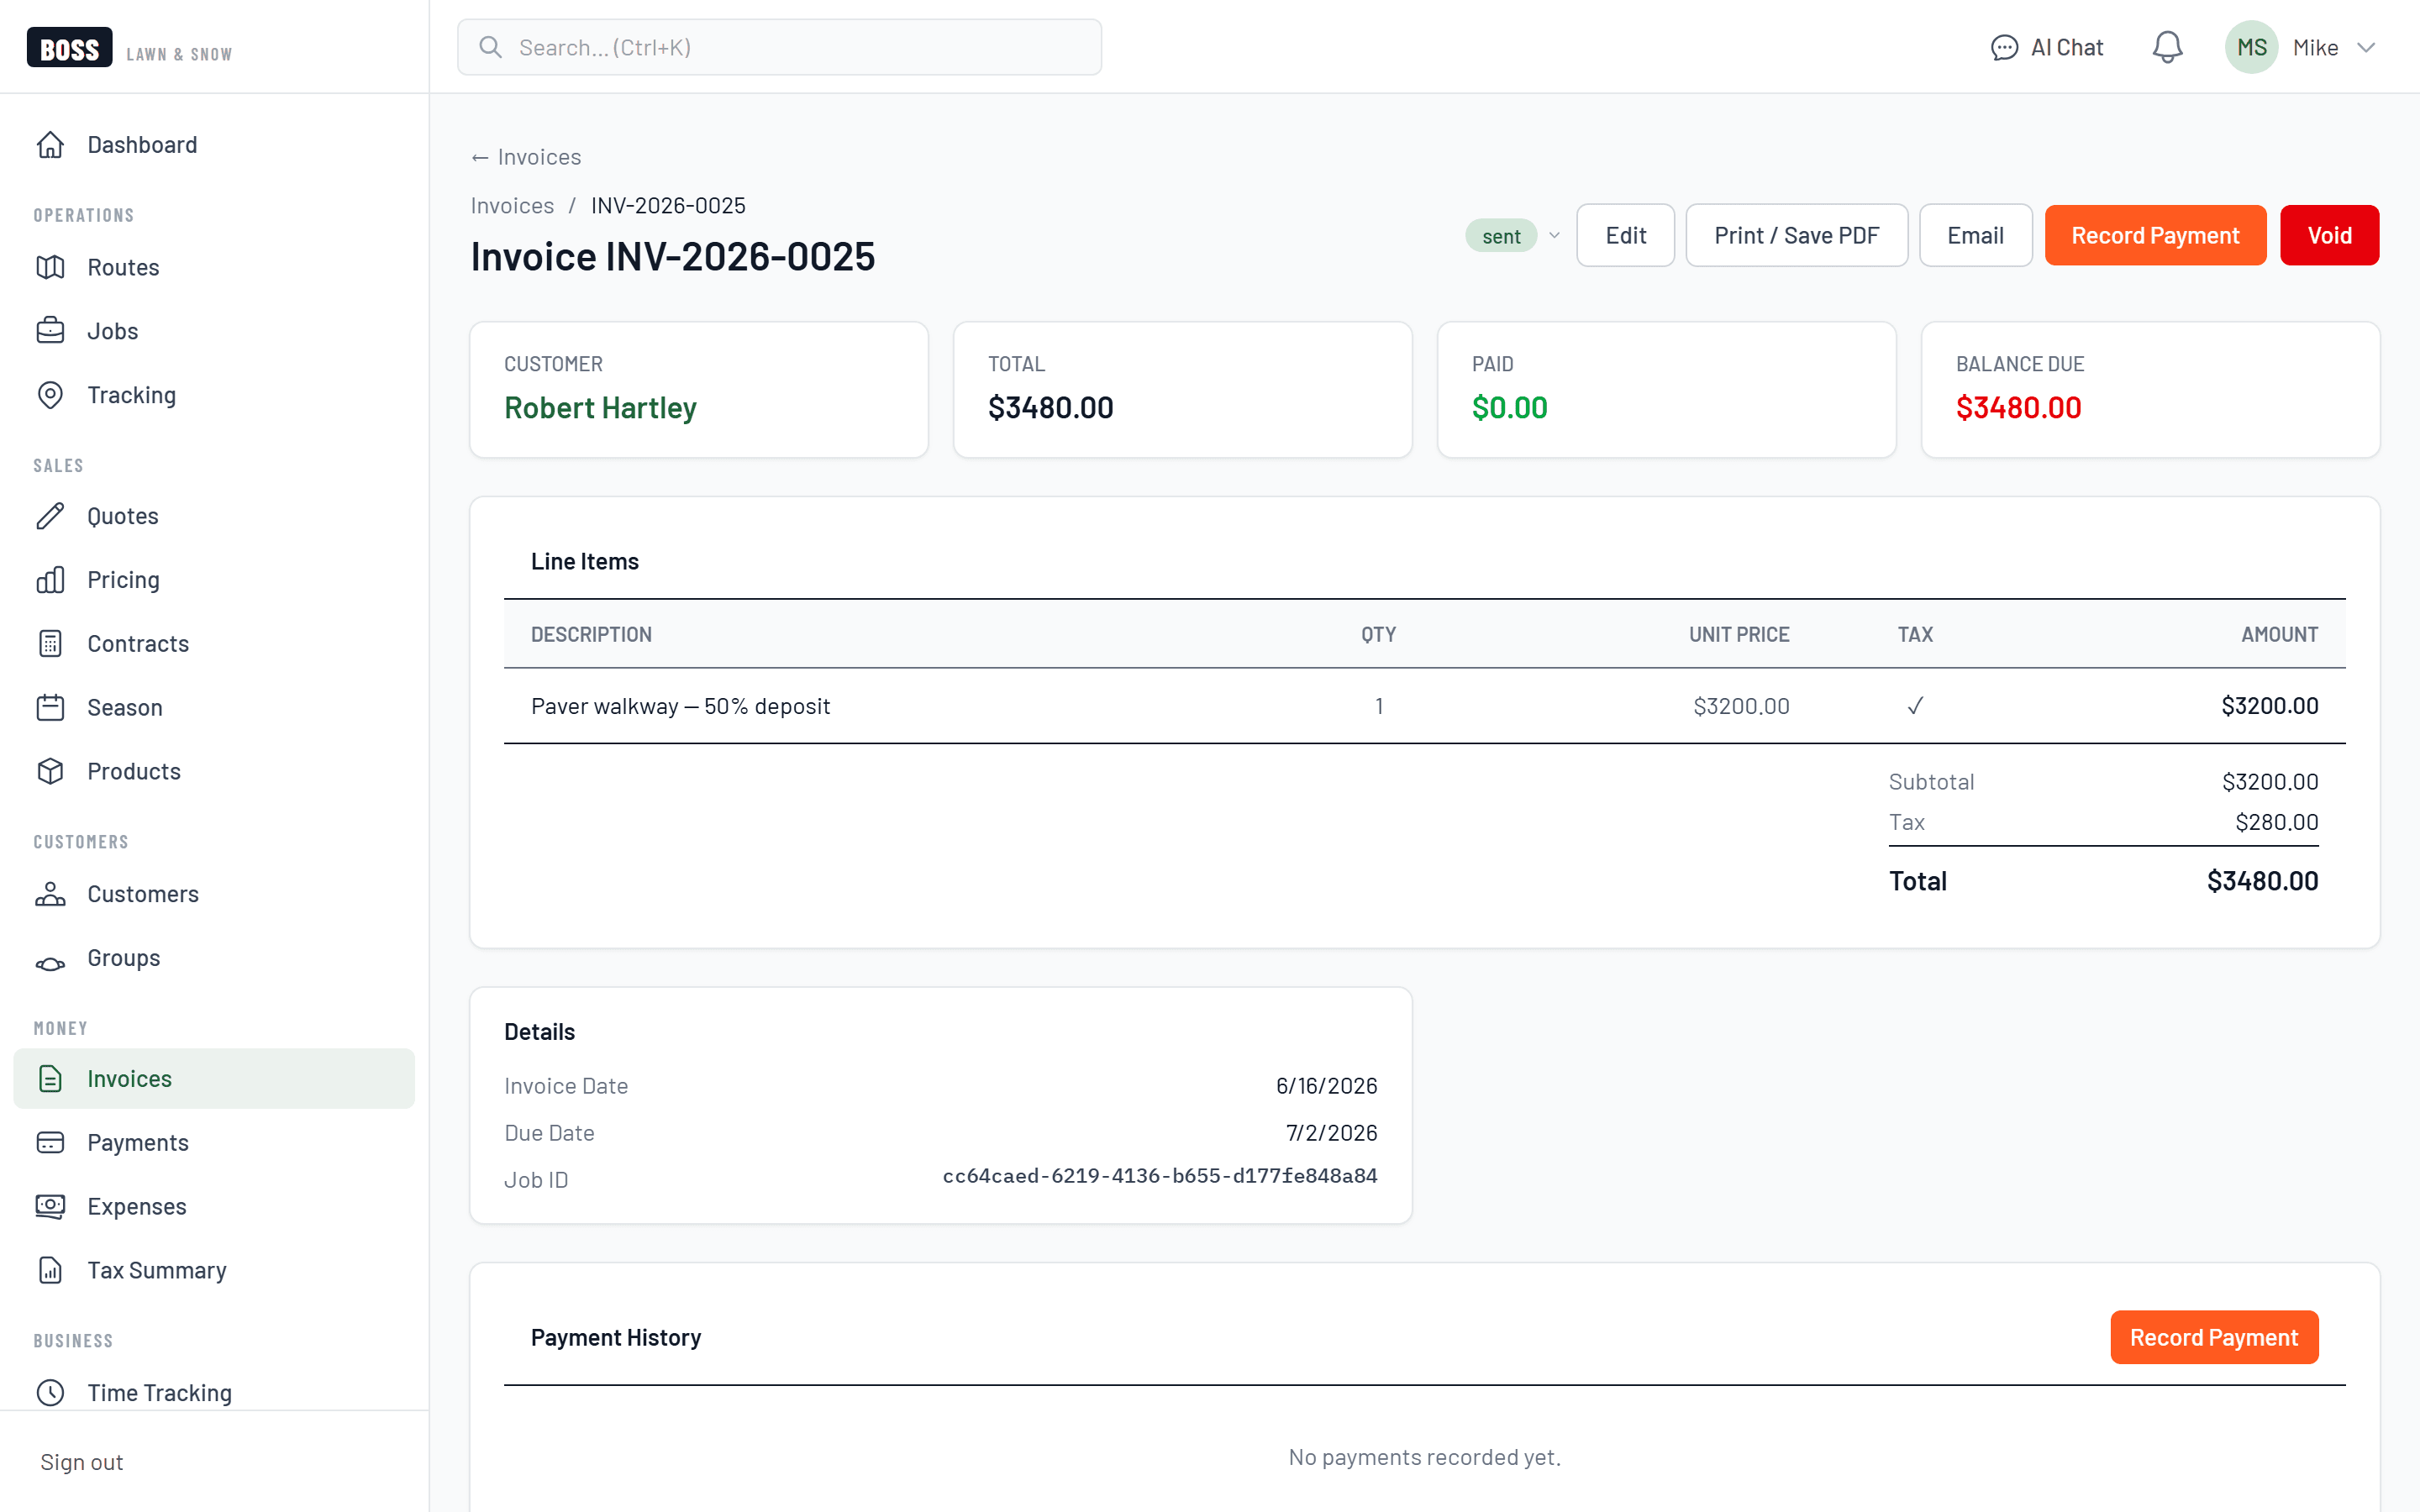Click the AI Chat label
Screen dimensions: 2420x1512
point(2067,48)
